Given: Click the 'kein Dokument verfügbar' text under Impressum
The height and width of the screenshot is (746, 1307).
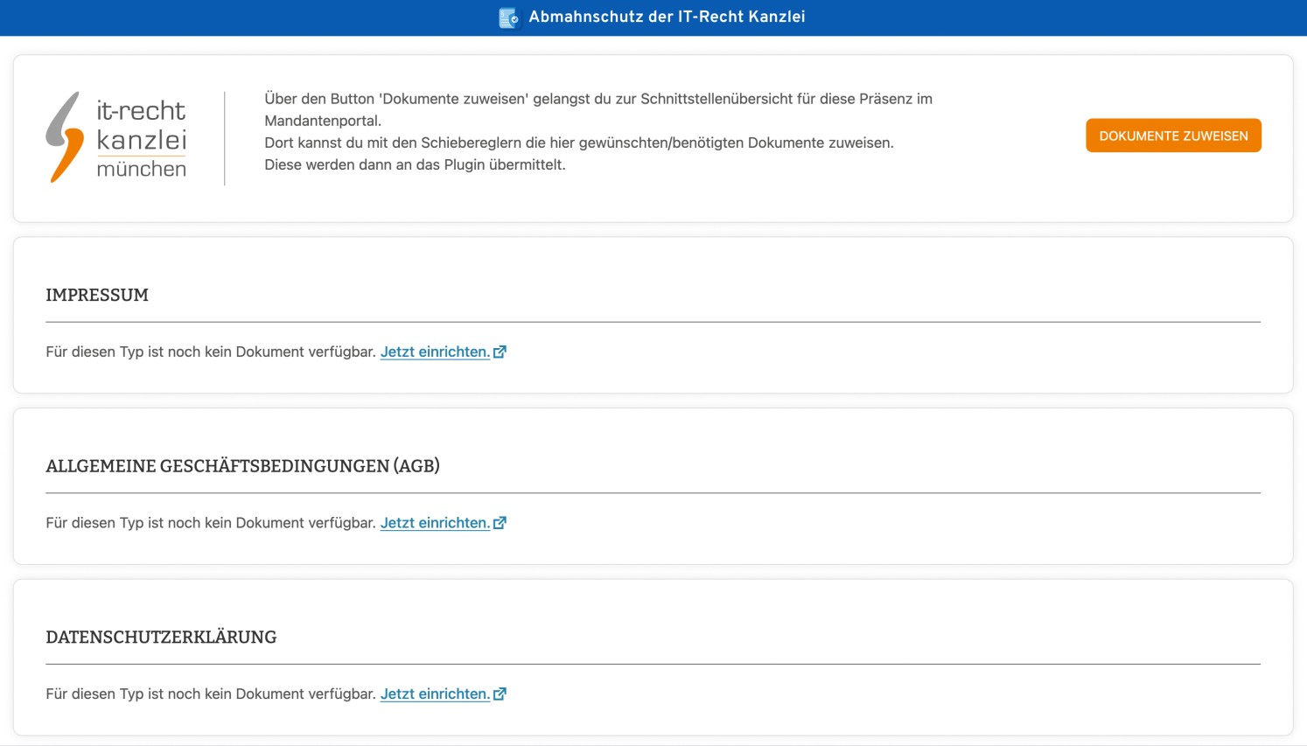Looking at the screenshot, I should tap(210, 352).
